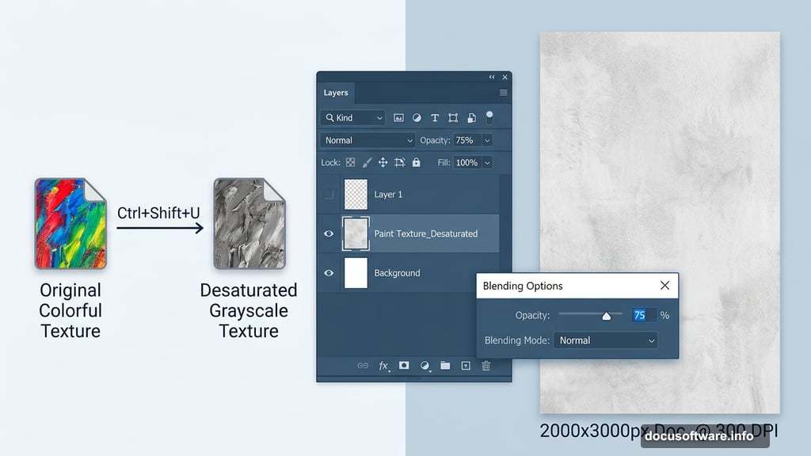Lock the layer position with the move icon
The width and height of the screenshot is (811, 456).
383,162
